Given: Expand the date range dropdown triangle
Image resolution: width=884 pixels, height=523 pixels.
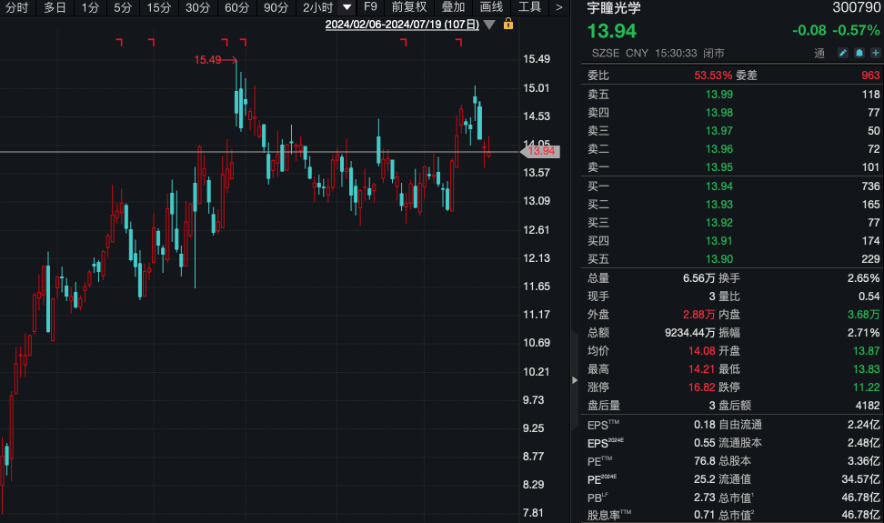Looking at the screenshot, I should pyautogui.click(x=490, y=25).
